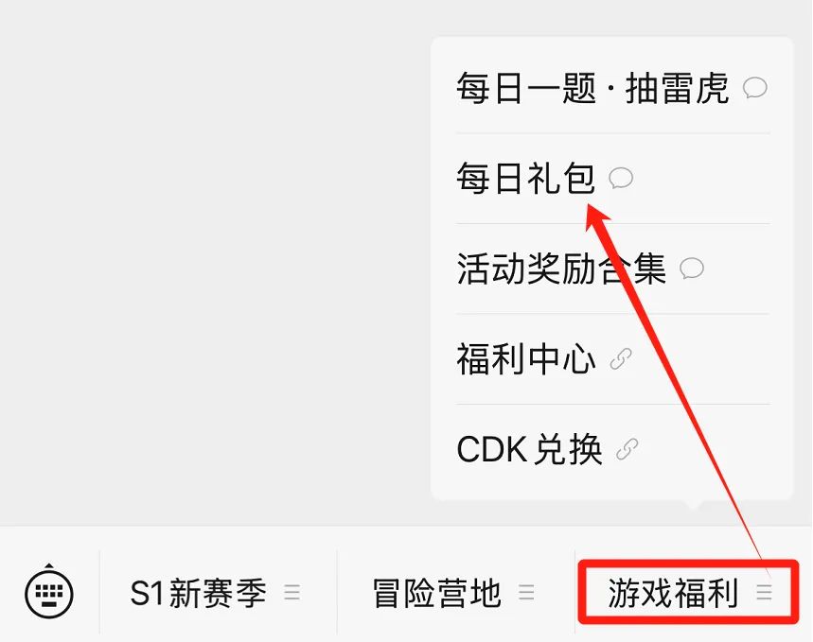Open the CDK兑换 link
This screenshot has height=642, width=813.
click(x=613, y=449)
